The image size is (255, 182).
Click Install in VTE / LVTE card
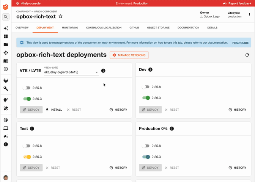(x=54, y=110)
